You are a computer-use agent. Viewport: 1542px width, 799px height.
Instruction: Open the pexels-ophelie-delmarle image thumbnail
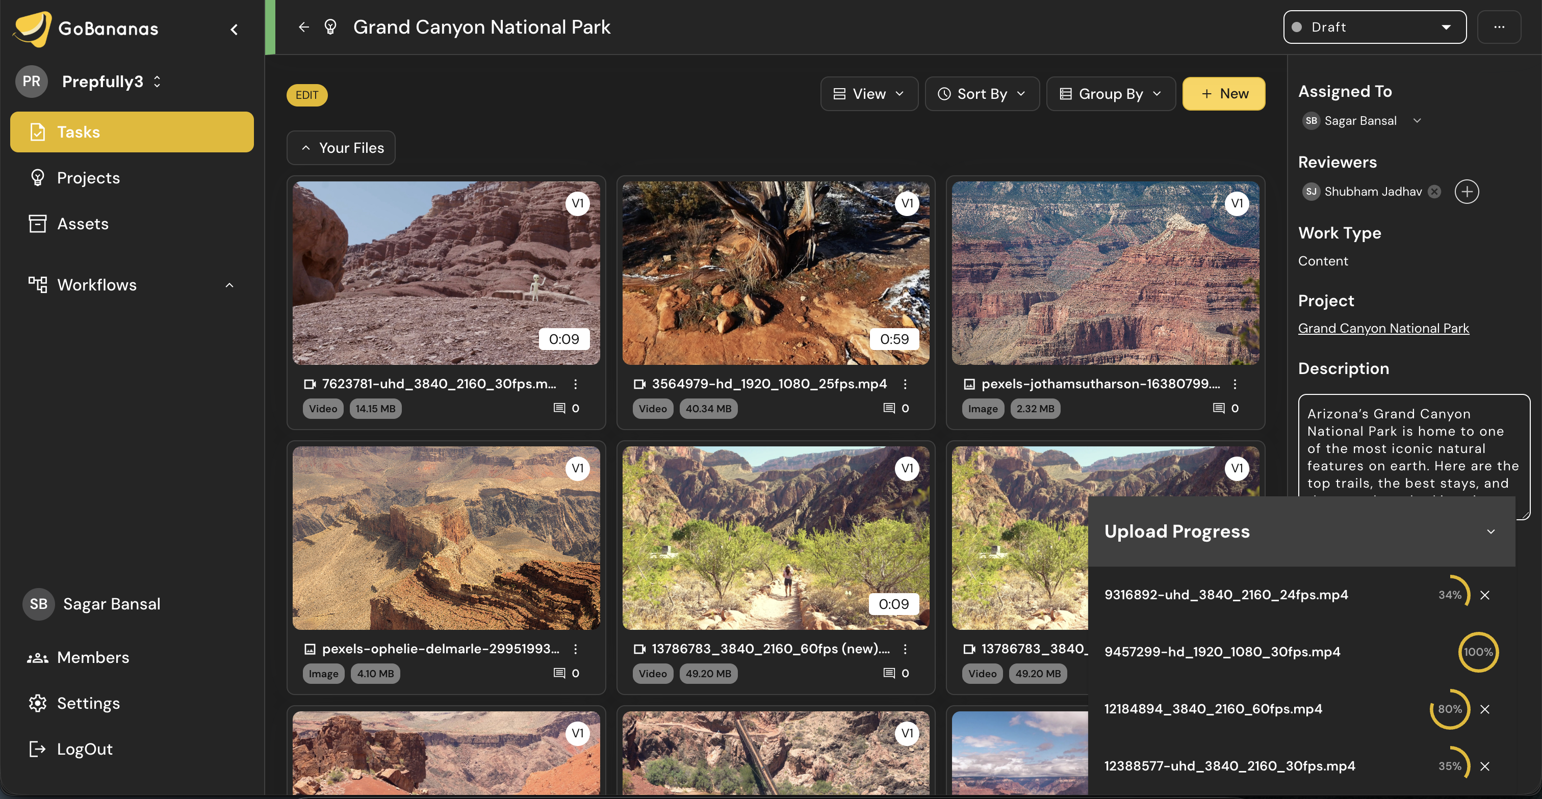pos(446,537)
